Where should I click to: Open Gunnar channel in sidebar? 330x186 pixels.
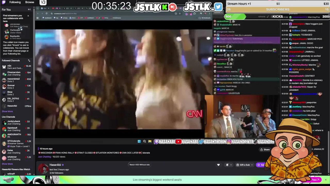[x=16, y=87]
